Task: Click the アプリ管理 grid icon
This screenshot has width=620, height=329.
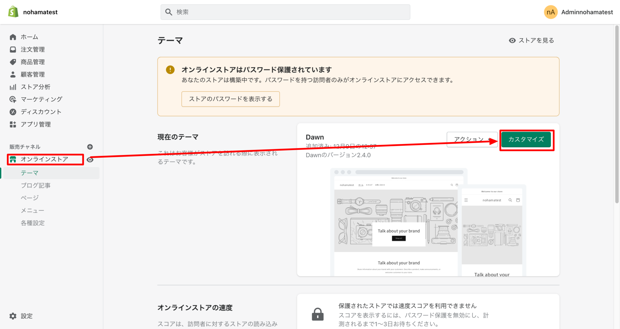Action: [13, 125]
